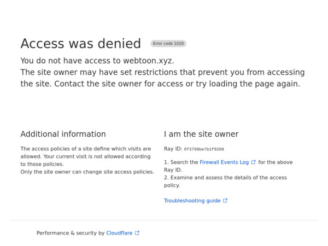The width and height of the screenshot is (328, 246).
Task: Click 'The access policies of a site' paragraph
Action: pos(86,156)
